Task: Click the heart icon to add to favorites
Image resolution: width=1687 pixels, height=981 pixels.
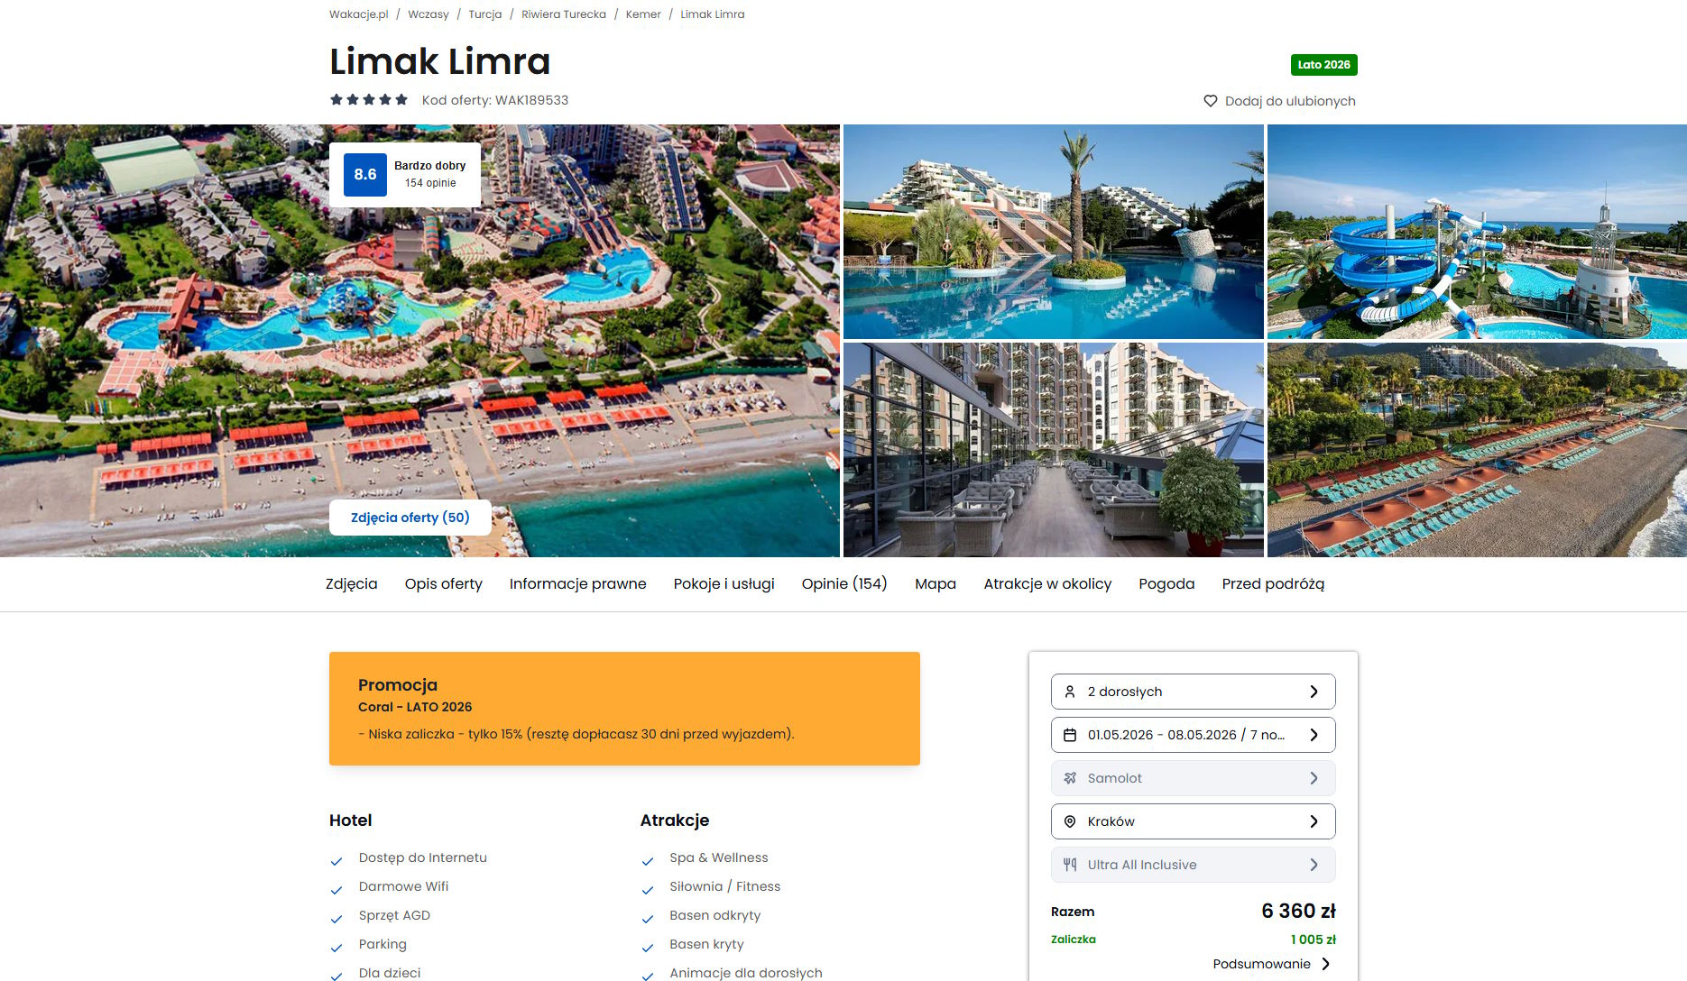Action: (x=1211, y=101)
